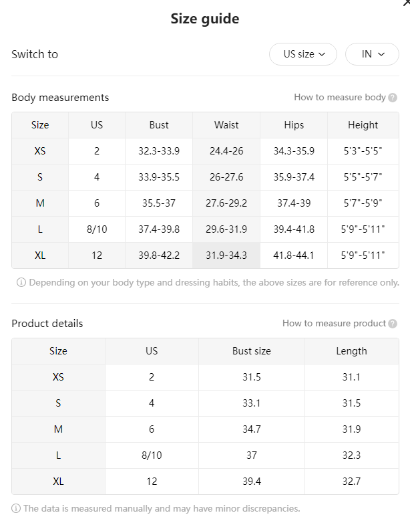Close the Size guide dialog
410x531 pixels.
[x=407, y=3]
